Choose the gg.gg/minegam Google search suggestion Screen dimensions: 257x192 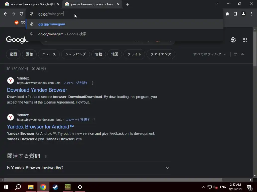(x=124, y=34)
